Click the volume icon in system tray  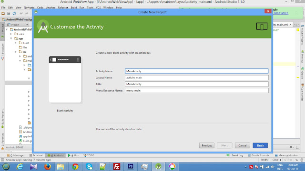[x=273, y=167]
